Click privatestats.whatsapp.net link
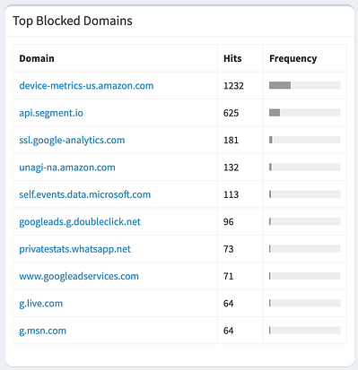The height and width of the screenshot is (370, 358). (x=75, y=249)
